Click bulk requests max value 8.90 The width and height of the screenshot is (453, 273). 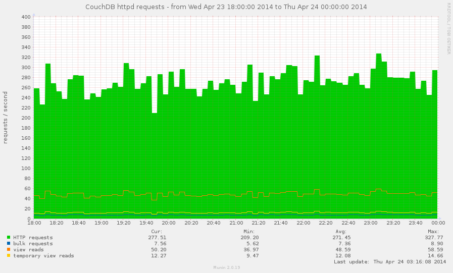click(x=437, y=244)
